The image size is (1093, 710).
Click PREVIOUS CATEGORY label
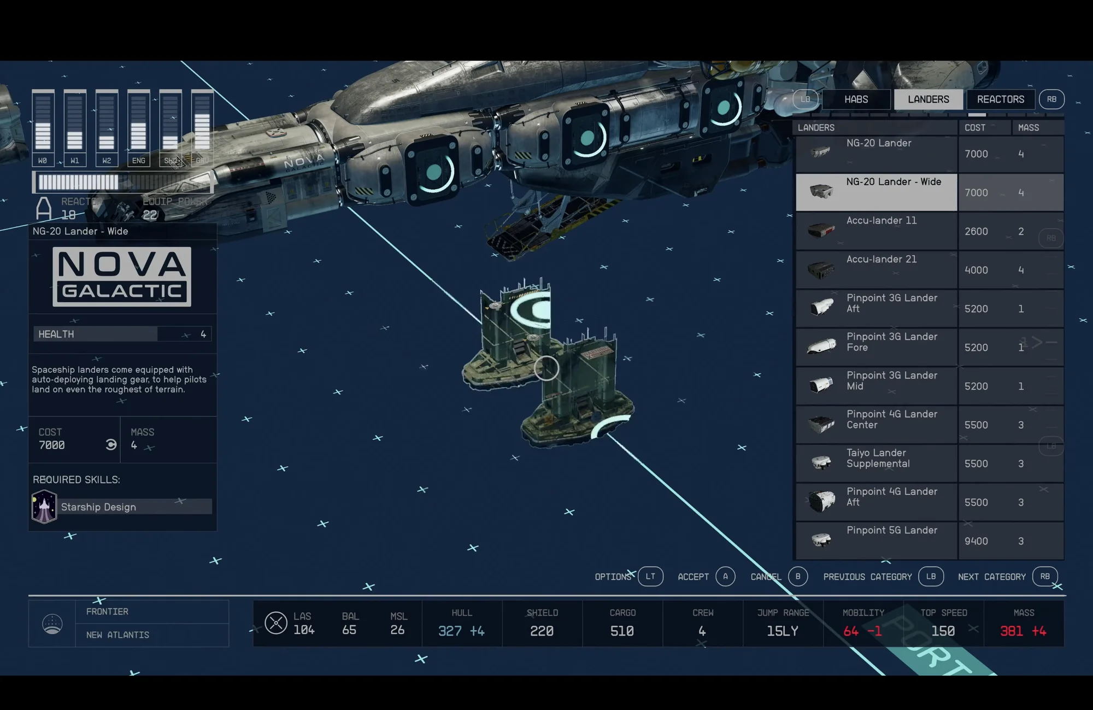pyautogui.click(x=867, y=577)
